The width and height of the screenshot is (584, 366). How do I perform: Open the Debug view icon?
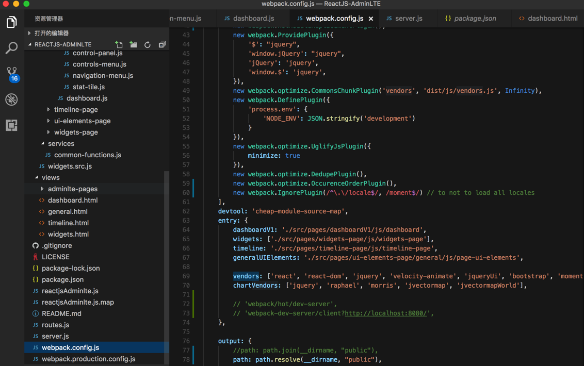(x=11, y=99)
